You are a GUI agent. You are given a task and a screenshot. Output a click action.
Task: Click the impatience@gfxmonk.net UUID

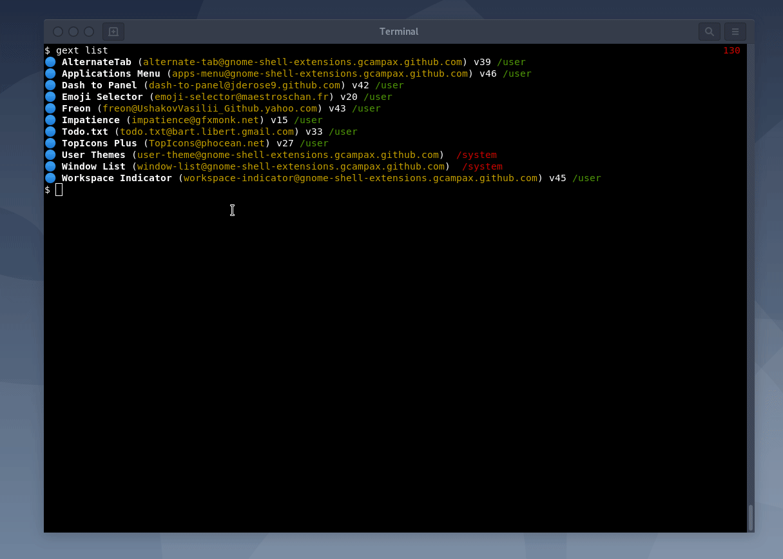(x=195, y=121)
